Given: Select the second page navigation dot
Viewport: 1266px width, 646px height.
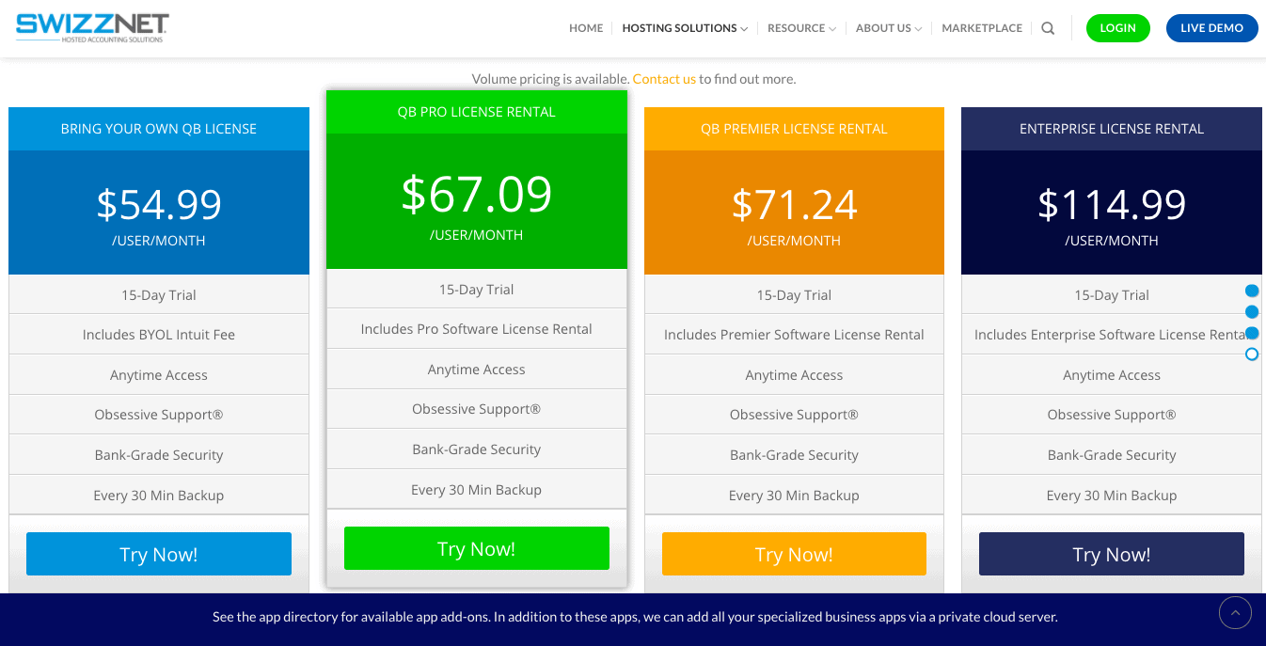Looking at the screenshot, I should pos(1252,312).
